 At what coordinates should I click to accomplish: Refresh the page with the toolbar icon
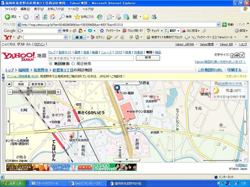[45, 17]
